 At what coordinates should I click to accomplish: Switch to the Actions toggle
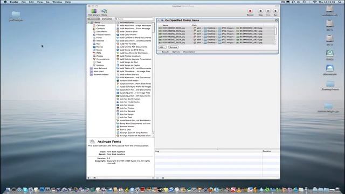[x=94, y=19]
